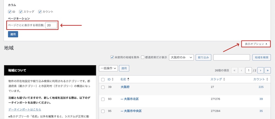Click the 絞り込み filter button
The height and width of the screenshot is (119, 275).
(203, 57)
